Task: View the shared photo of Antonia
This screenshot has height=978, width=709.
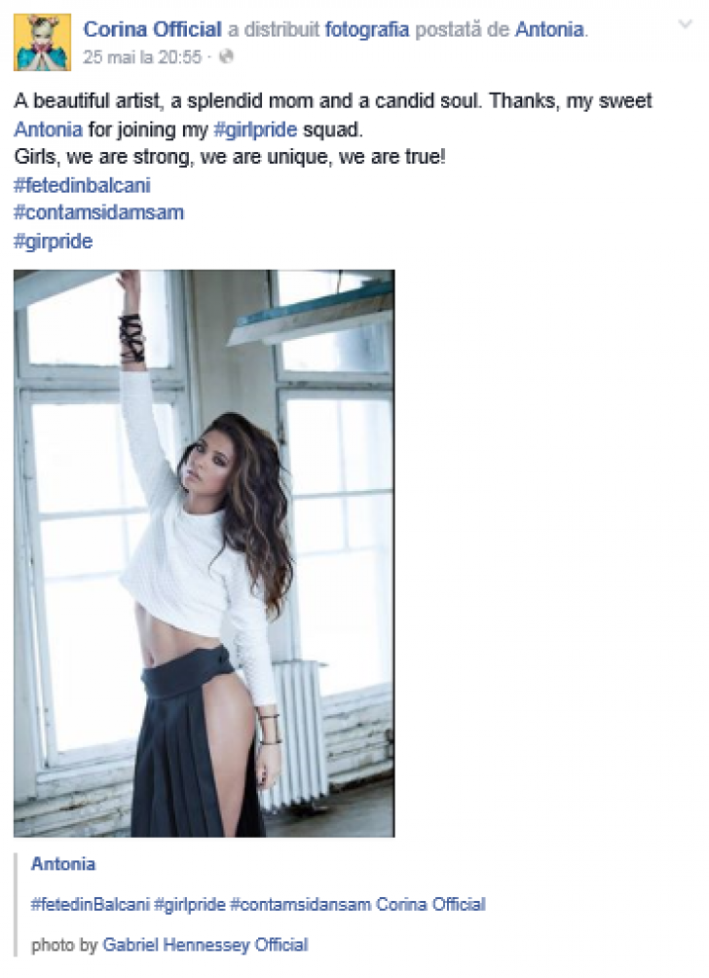Action: 204,552
